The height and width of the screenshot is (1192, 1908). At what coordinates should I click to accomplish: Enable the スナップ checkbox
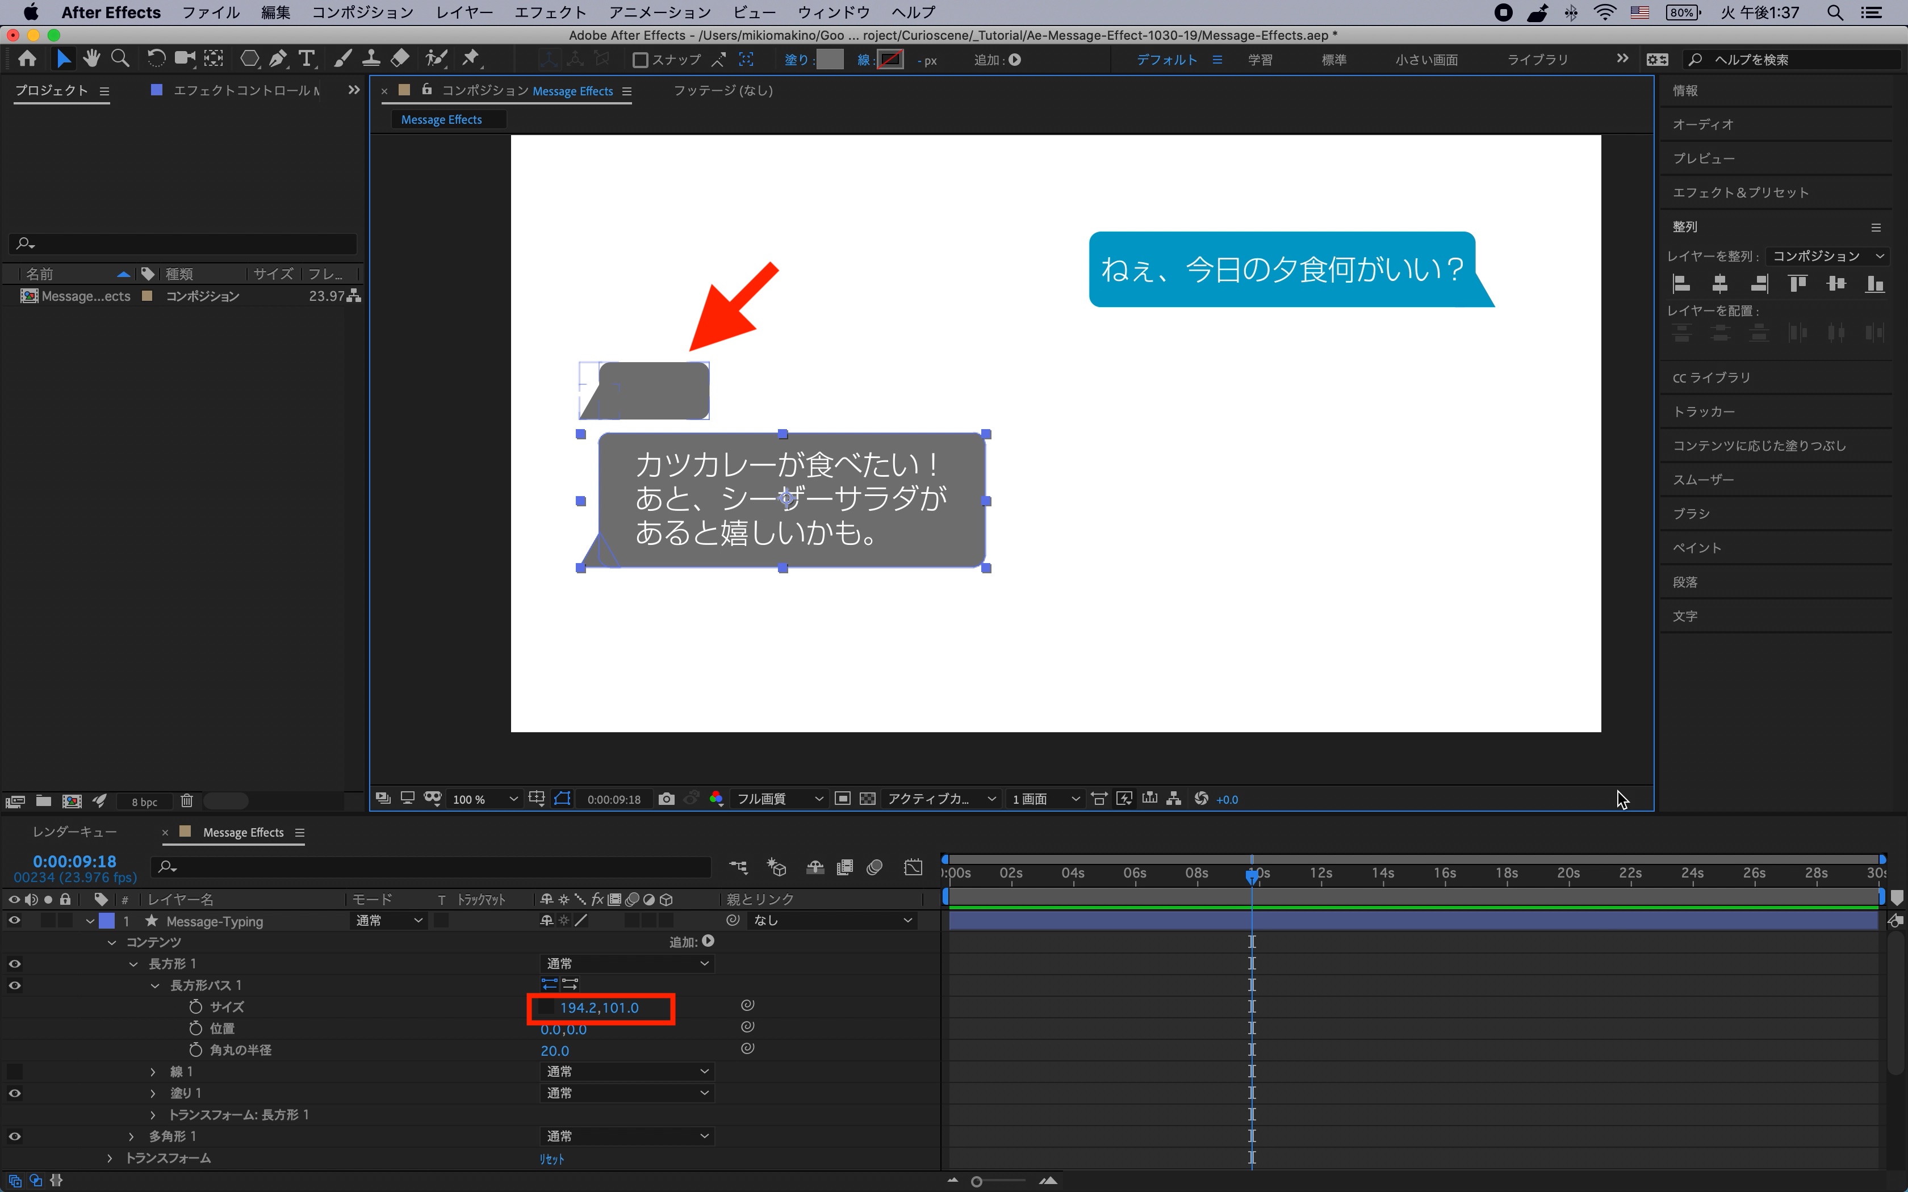[x=640, y=60]
